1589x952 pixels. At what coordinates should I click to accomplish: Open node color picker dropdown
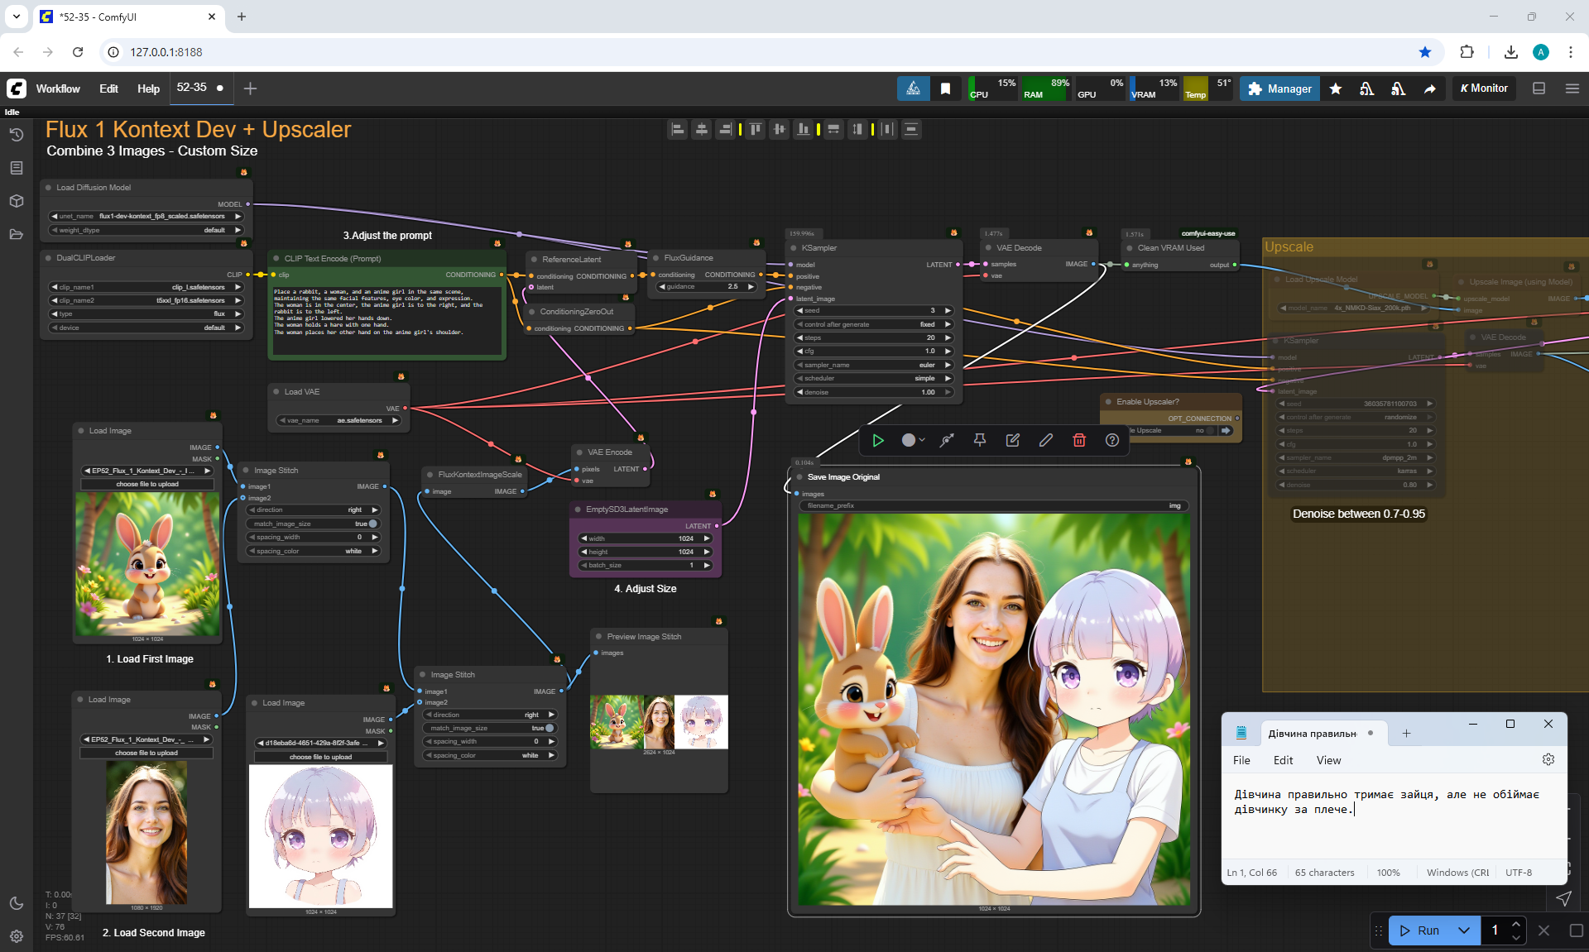click(913, 441)
